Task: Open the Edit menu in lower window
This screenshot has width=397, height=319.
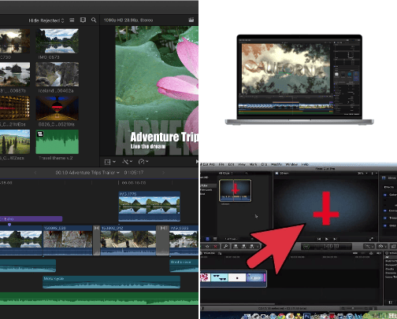Action: pyautogui.click(x=231, y=164)
